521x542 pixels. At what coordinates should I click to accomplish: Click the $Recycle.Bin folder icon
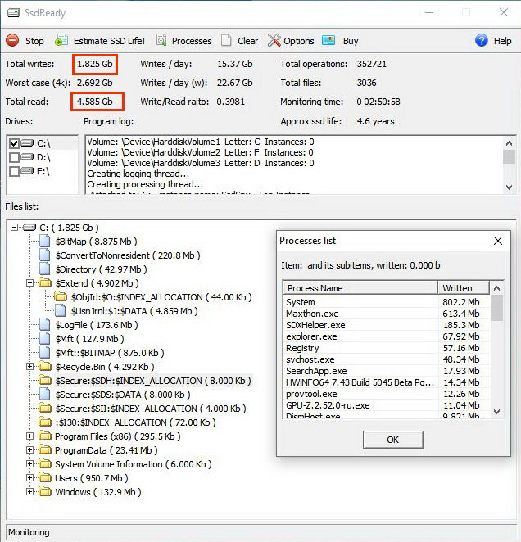coord(44,367)
